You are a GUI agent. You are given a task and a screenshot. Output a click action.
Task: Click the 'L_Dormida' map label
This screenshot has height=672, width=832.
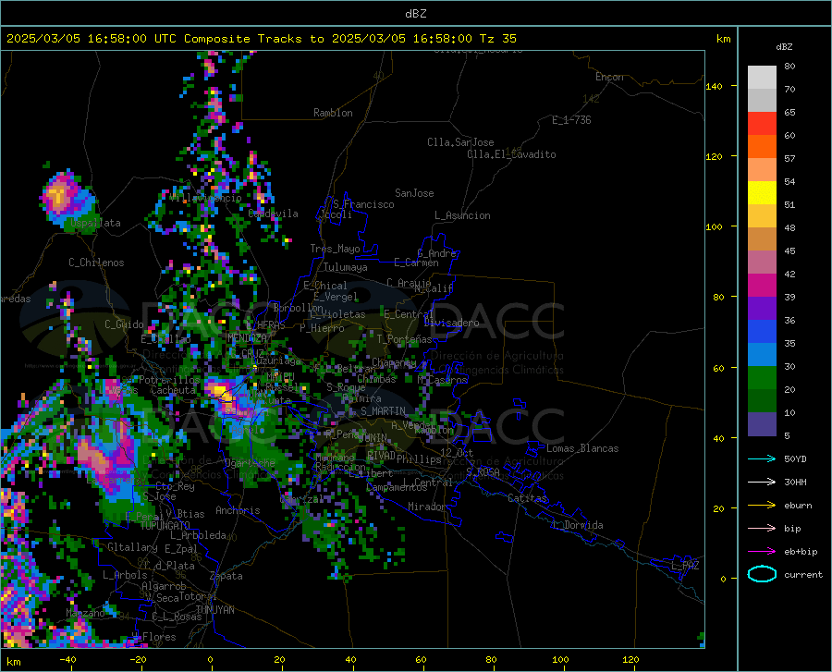(577, 525)
